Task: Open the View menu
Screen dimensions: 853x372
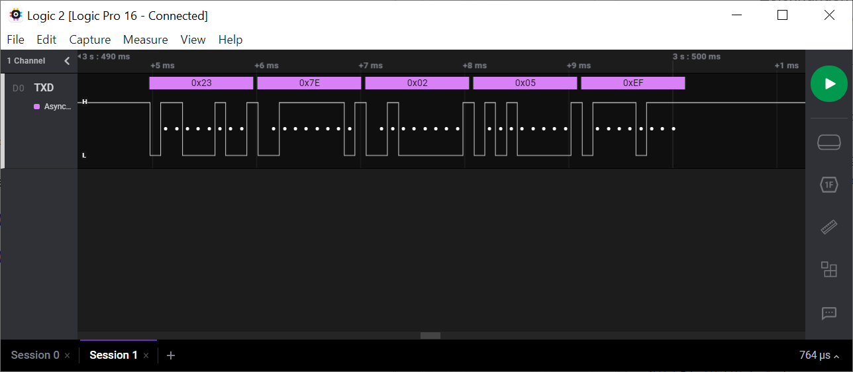Action: coord(193,40)
